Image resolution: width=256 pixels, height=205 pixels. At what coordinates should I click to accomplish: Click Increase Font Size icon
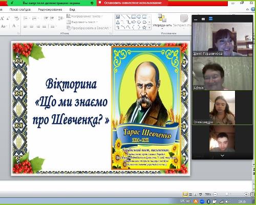point(2,18)
